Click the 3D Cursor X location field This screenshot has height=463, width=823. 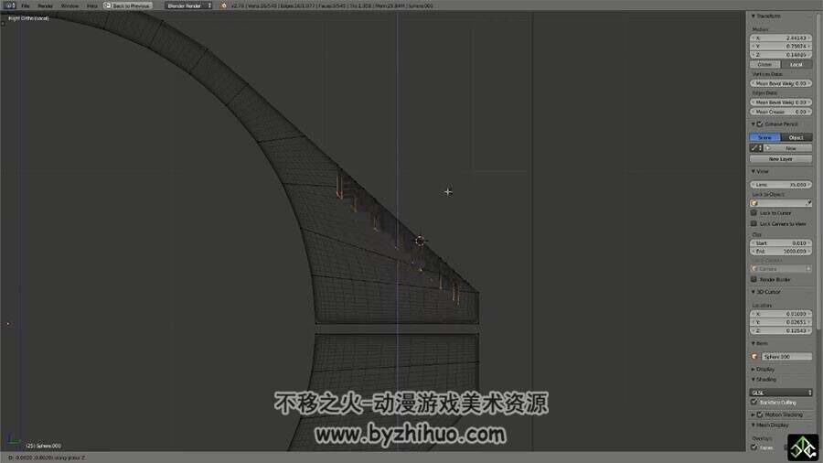pyautogui.click(x=781, y=314)
